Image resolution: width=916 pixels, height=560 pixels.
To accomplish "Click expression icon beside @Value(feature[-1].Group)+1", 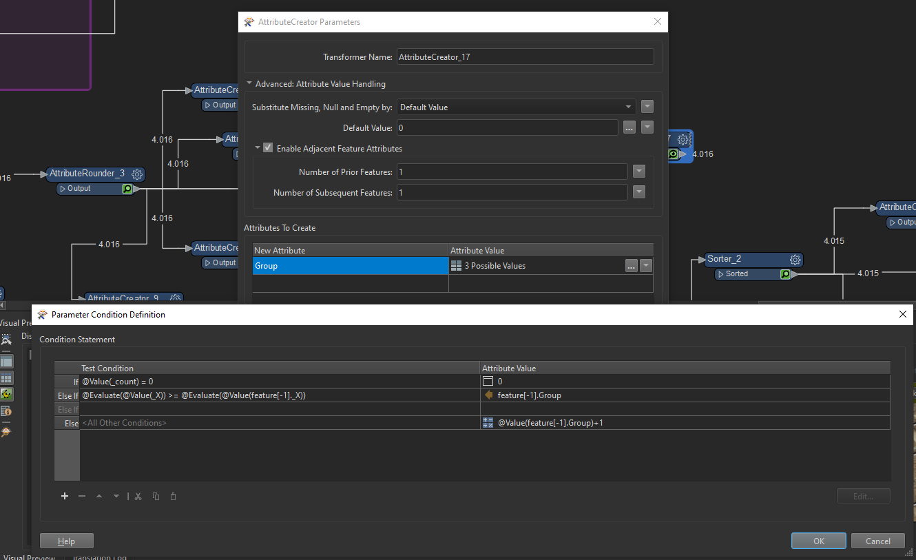I will 488,423.
